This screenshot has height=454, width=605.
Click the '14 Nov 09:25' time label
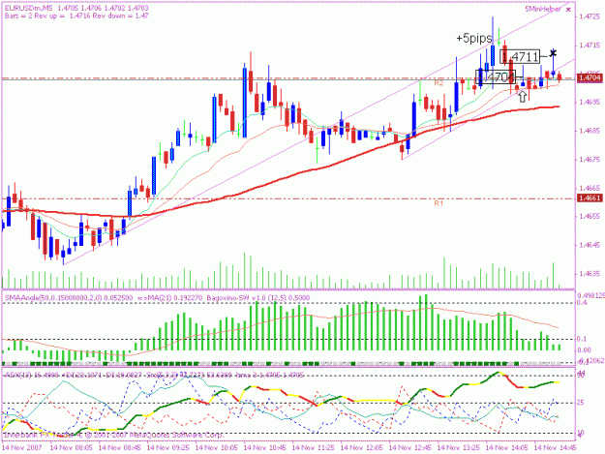[x=168, y=448]
